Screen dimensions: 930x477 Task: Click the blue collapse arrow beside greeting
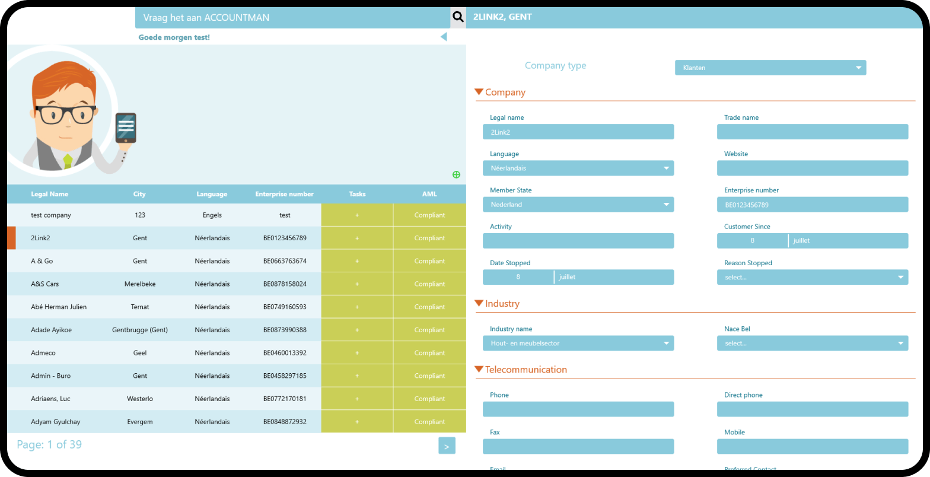click(x=444, y=37)
